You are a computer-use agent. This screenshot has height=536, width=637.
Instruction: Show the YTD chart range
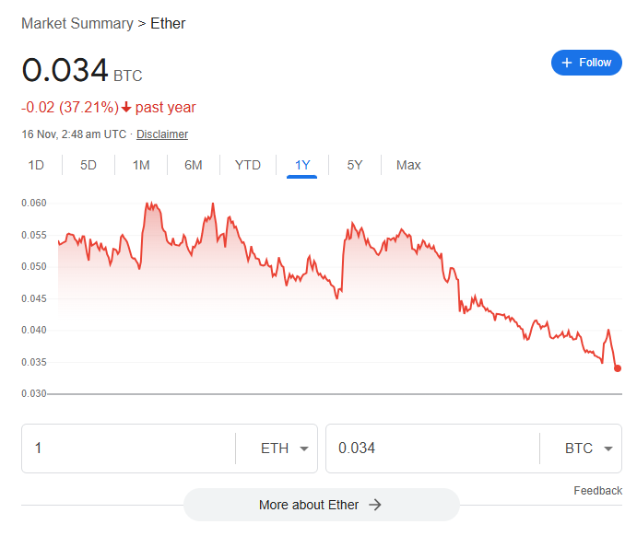(x=248, y=165)
